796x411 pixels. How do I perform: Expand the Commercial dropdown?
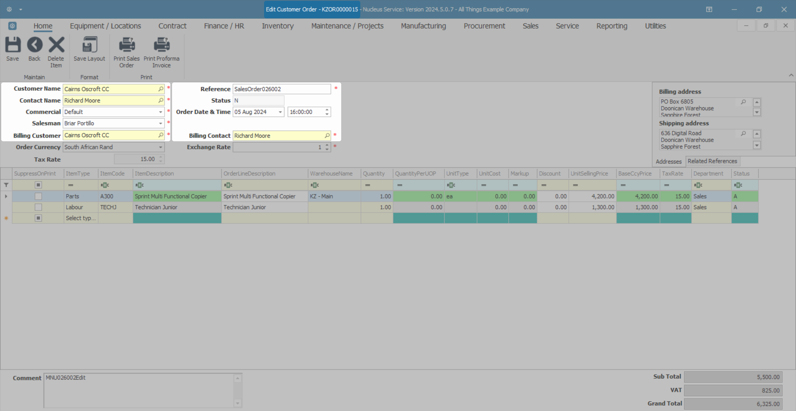[x=160, y=112]
